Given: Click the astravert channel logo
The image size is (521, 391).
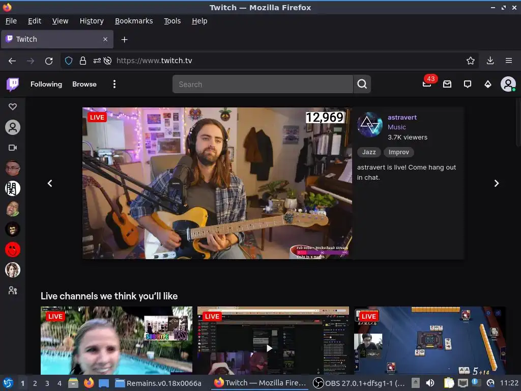Looking at the screenshot, I should pos(369,125).
